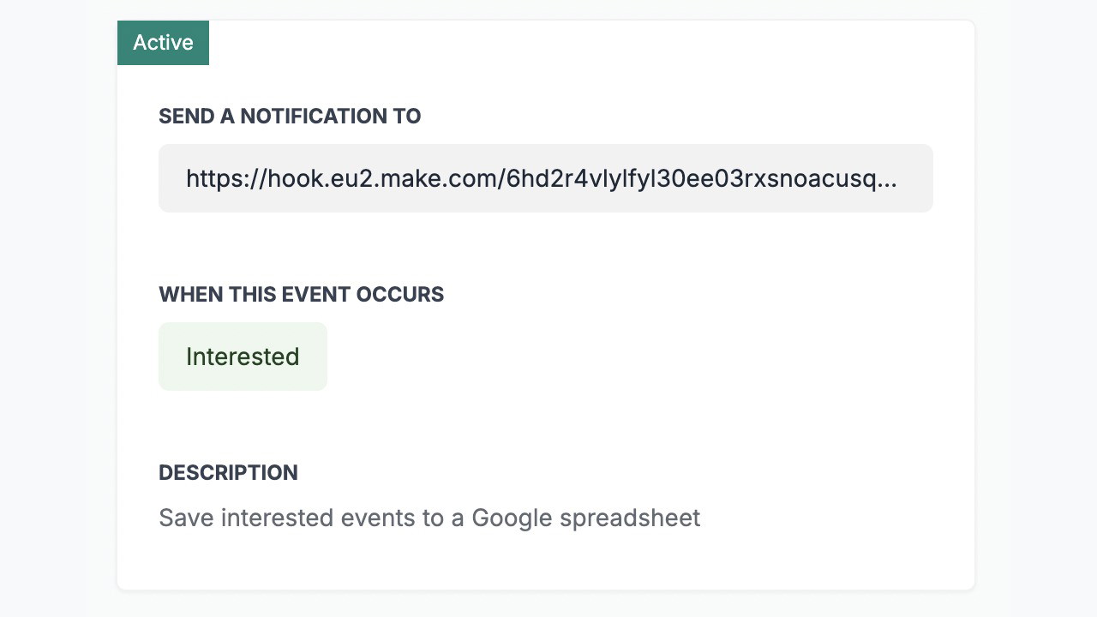
Task: Select the Interested event chip
Action: (243, 356)
